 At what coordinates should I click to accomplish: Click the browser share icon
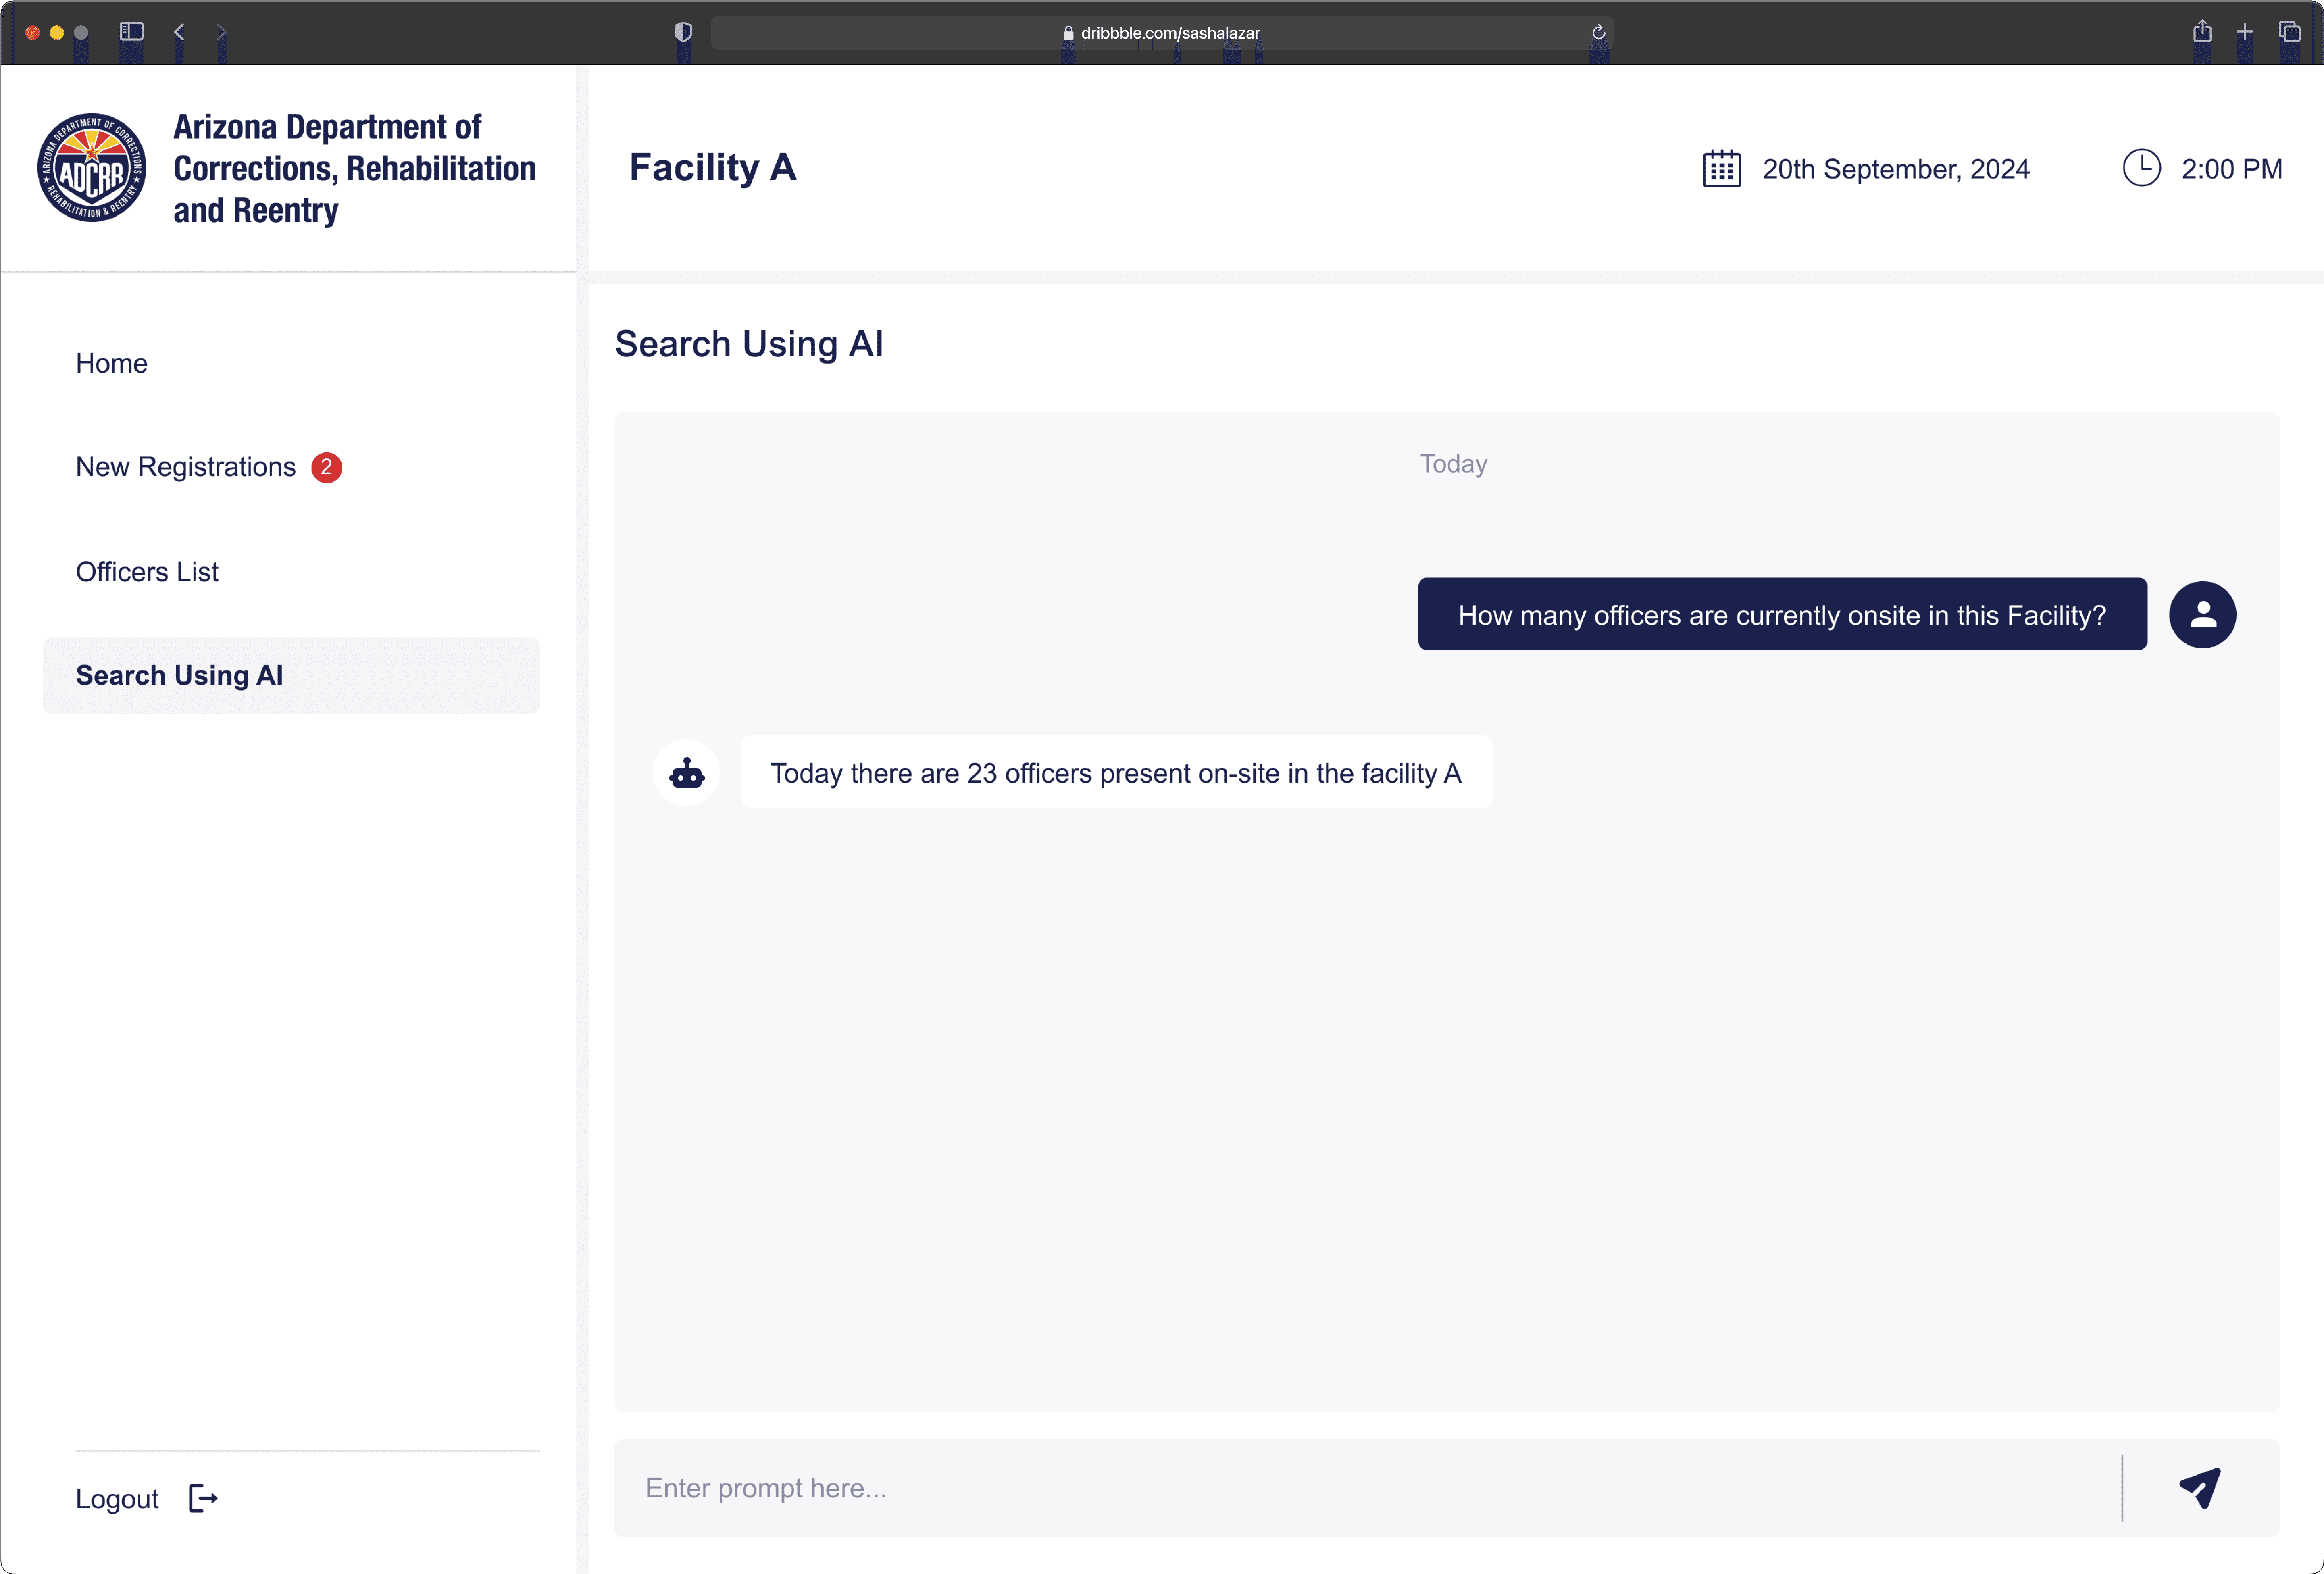pos(2202,32)
